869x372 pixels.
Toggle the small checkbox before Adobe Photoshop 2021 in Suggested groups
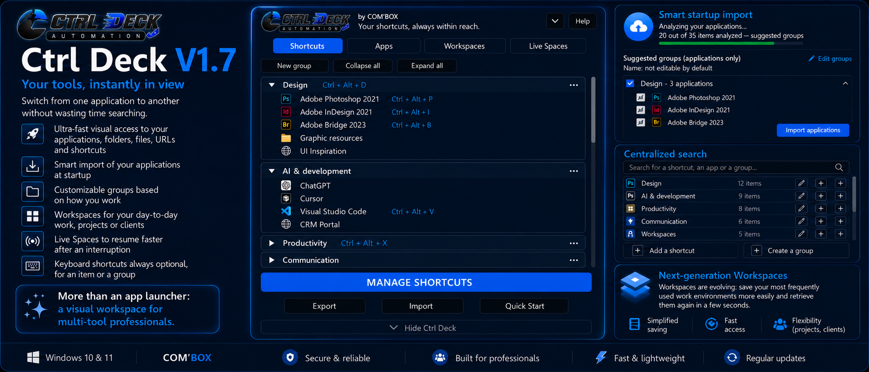coord(640,97)
